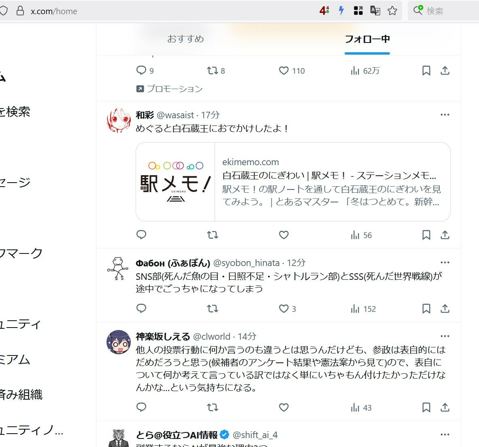Open the 話題を検索 sidebar item

click(x=15, y=112)
